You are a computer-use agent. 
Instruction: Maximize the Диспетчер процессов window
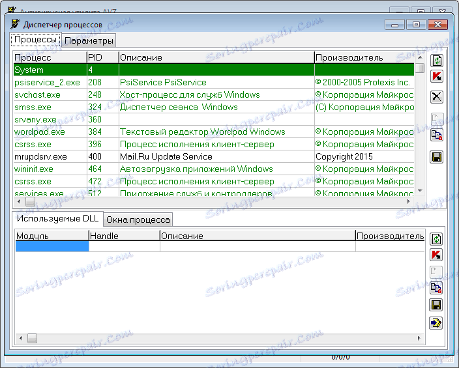coord(416,25)
